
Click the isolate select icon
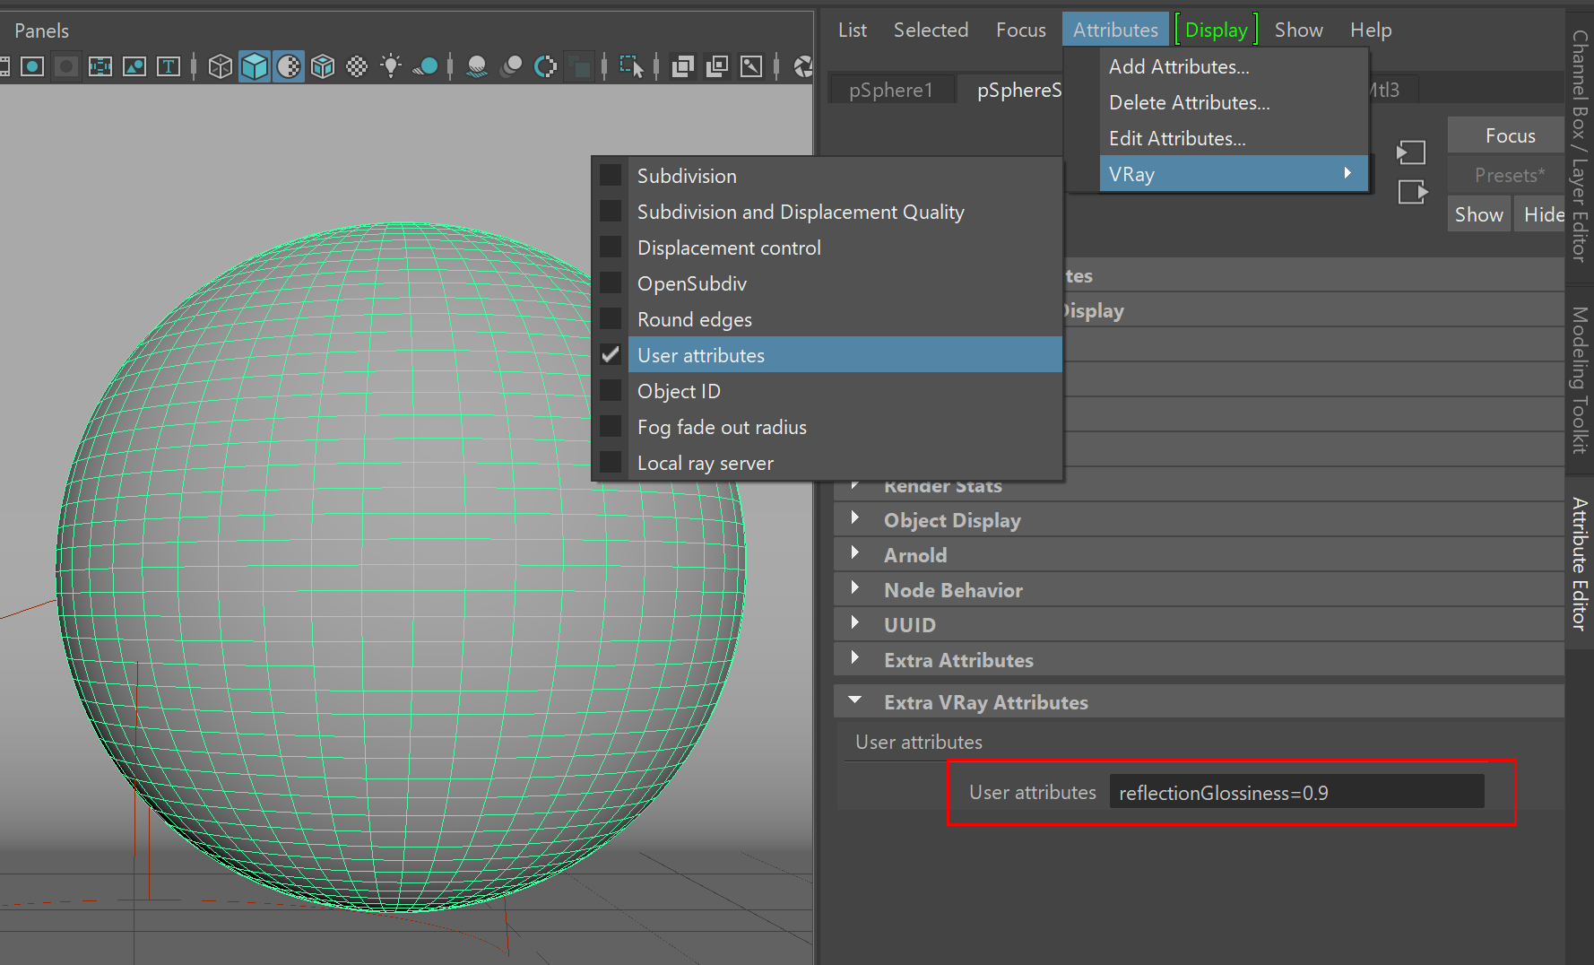point(631,66)
